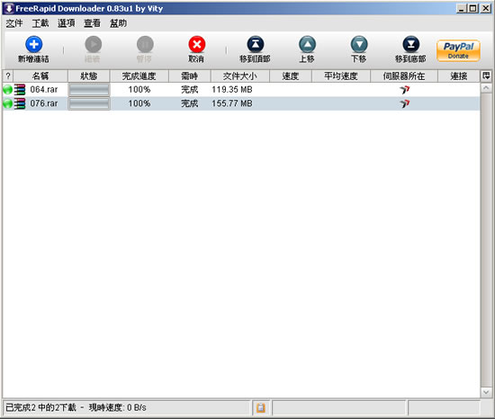Select the 064.rar download row
Screen dimensions: 495x419
pos(241,90)
